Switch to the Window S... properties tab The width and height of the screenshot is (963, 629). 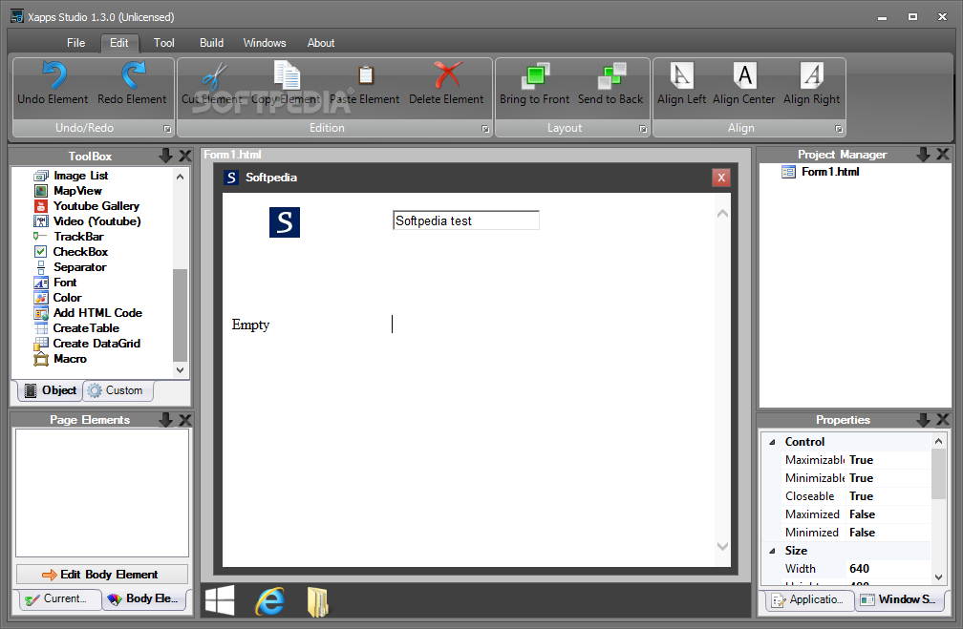(898, 600)
